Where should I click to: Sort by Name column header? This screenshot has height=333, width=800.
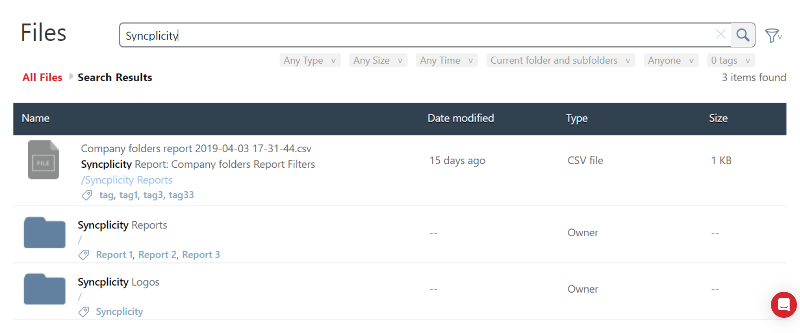point(36,118)
